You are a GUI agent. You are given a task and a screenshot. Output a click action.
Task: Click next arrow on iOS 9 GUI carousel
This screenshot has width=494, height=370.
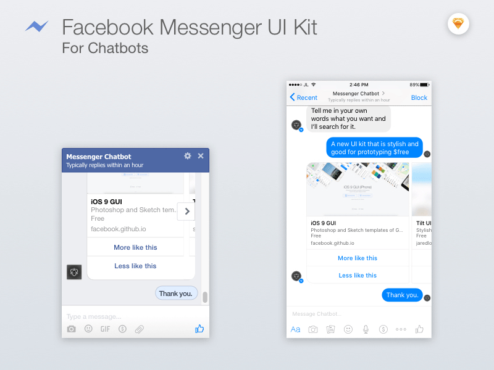(186, 212)
